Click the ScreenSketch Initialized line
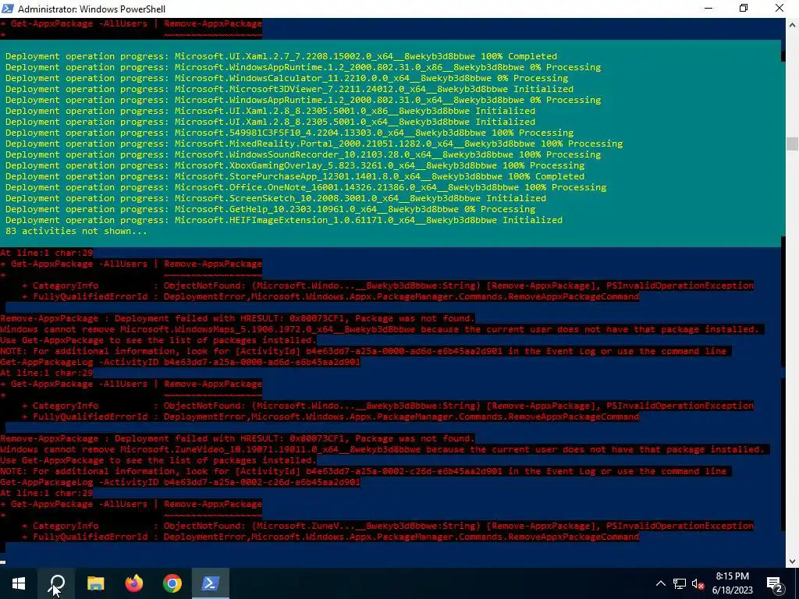 pyautogui.click(x=275, y=198)
